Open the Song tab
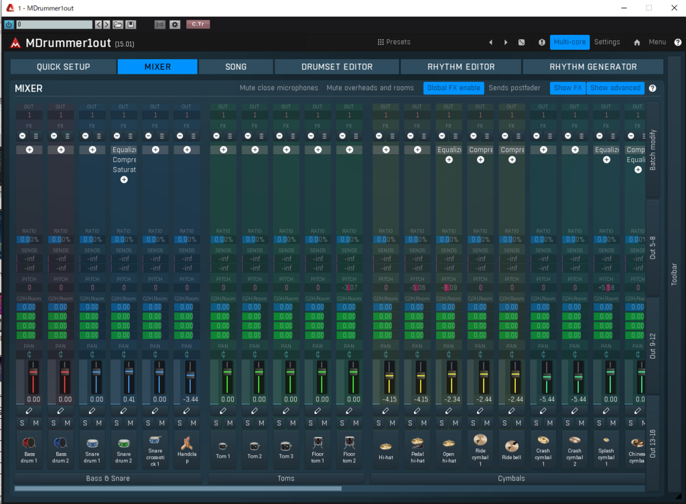Screen dimensions: 686x504 click(236, 67)
